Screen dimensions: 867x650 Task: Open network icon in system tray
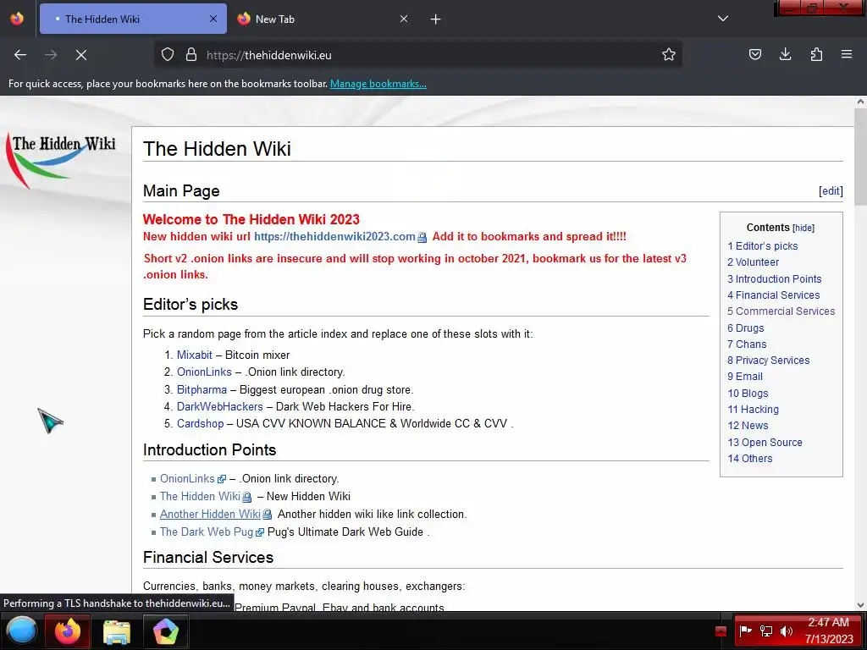[x=765, y=631]
